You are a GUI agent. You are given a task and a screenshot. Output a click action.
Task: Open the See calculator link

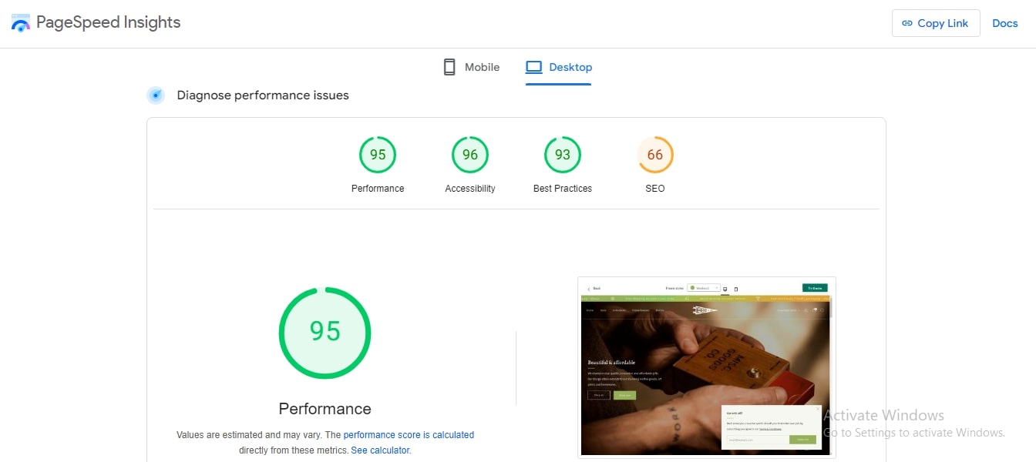coord(381,450)
